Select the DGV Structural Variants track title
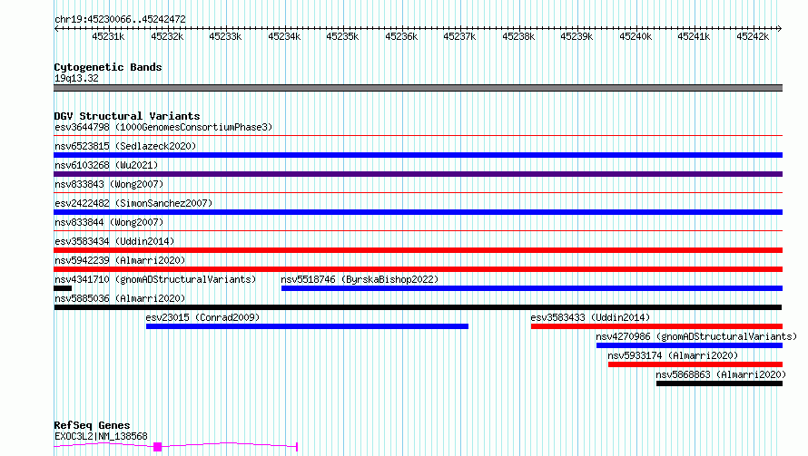 point(127,116)
